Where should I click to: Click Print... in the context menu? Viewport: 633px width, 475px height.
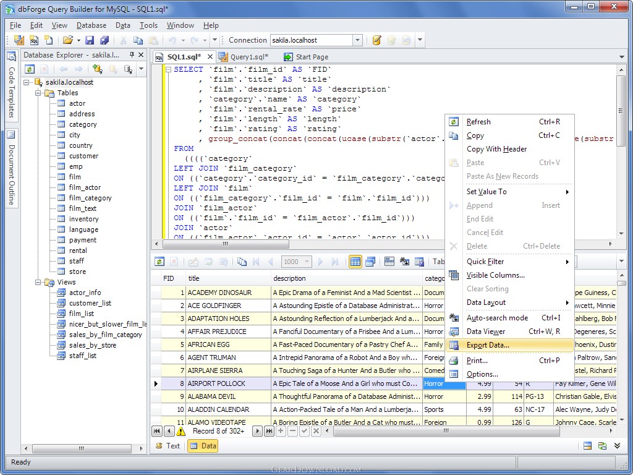(509, 361)
